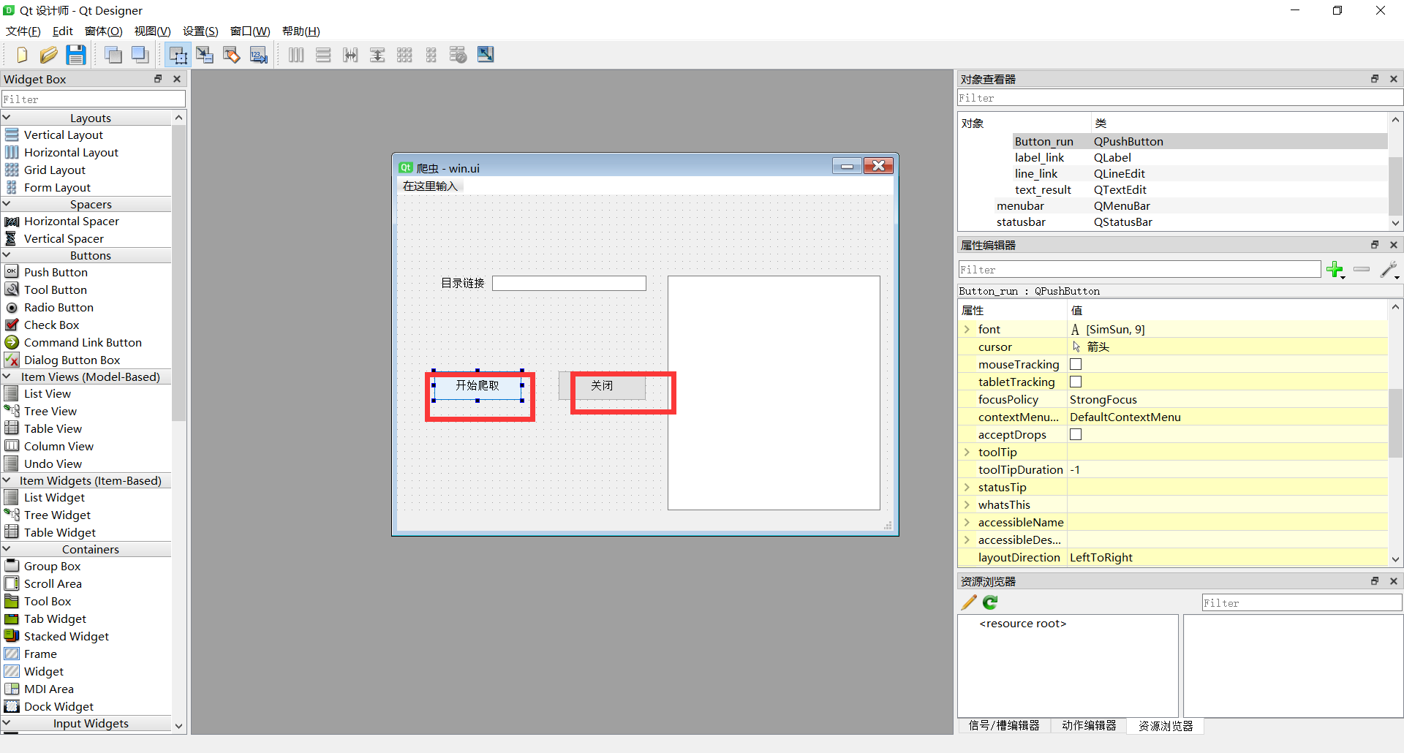Expand the toolTip property

click(967, 453)
